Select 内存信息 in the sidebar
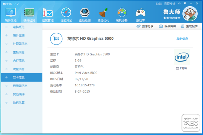The width and height of the screenshot is (203, 135). pos(22,61)
